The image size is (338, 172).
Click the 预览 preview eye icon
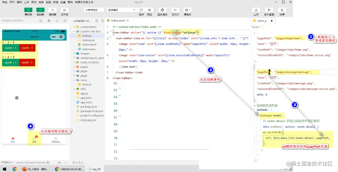[x=149, y=10]
